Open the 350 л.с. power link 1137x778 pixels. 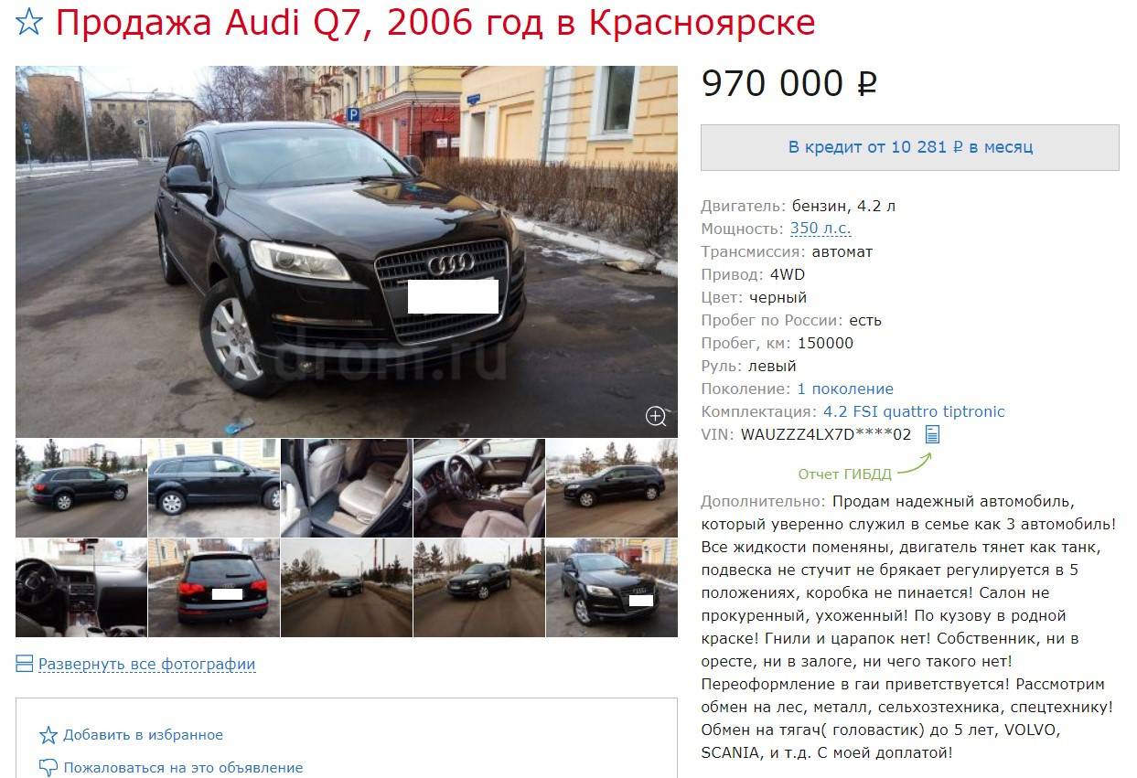[x=821, y=229]
